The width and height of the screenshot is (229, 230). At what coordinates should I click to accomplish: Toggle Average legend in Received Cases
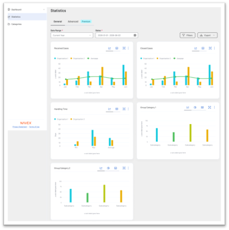click(x=93, y=58)
